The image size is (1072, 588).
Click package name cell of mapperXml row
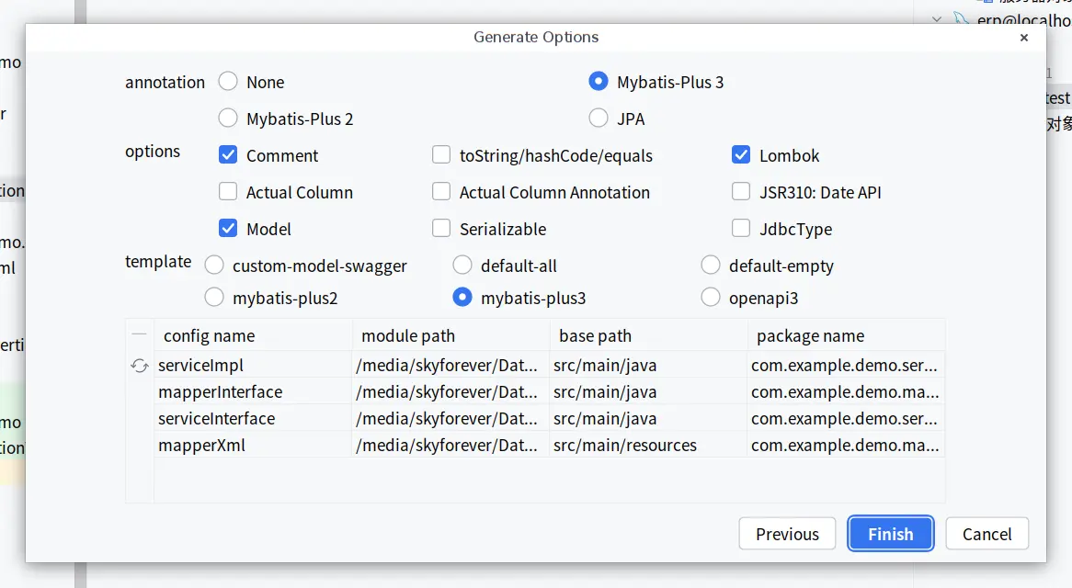coord(847,446)
